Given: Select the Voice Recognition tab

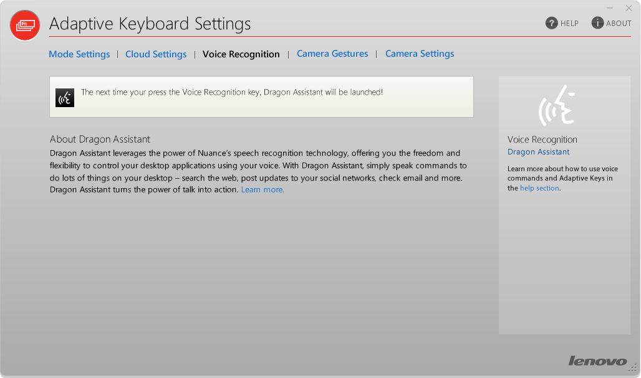Looking at the screenshot, I should click(241, 54).
